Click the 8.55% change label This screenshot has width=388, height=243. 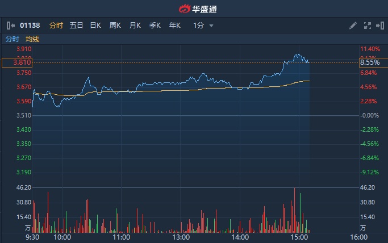point(369,62)
